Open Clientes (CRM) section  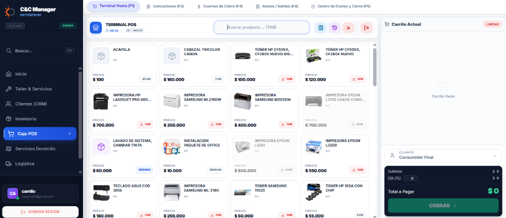point(40,104)
